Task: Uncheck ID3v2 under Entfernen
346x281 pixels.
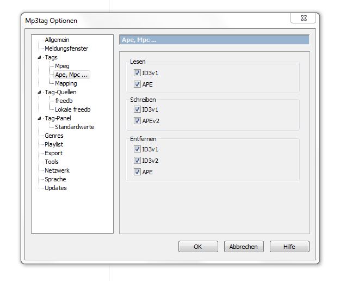Action: coord(137,161)
